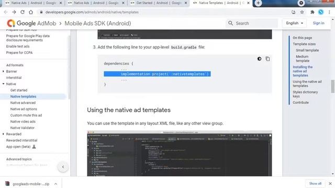Switch to the second Native Ads tab

[94, 3]
